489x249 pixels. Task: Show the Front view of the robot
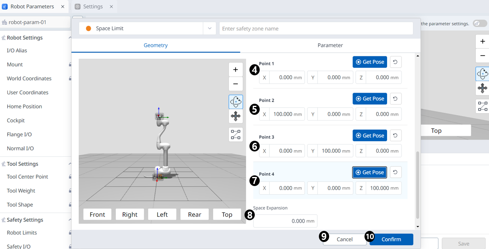pos(97,214)
